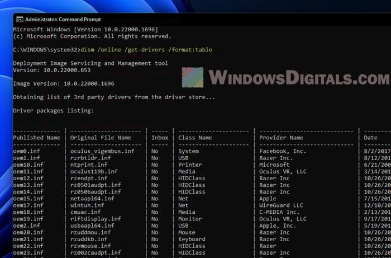This screenshot has width=391, height=258.
Task: Click the 'Facebook, Inc.' provider name
Action: point(283,151)
